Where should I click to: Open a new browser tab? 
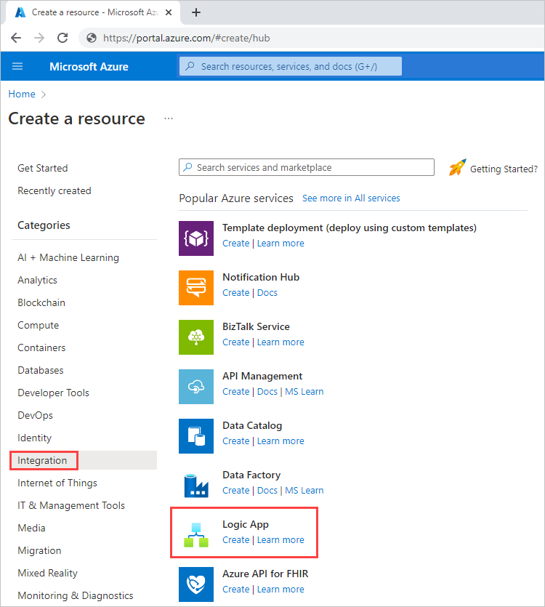[196, 12]
